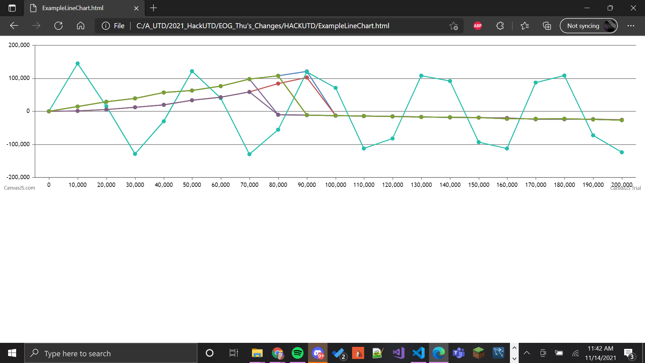Click the Not syncing profile button
645x363 pixels.
(x=589, y=26)
